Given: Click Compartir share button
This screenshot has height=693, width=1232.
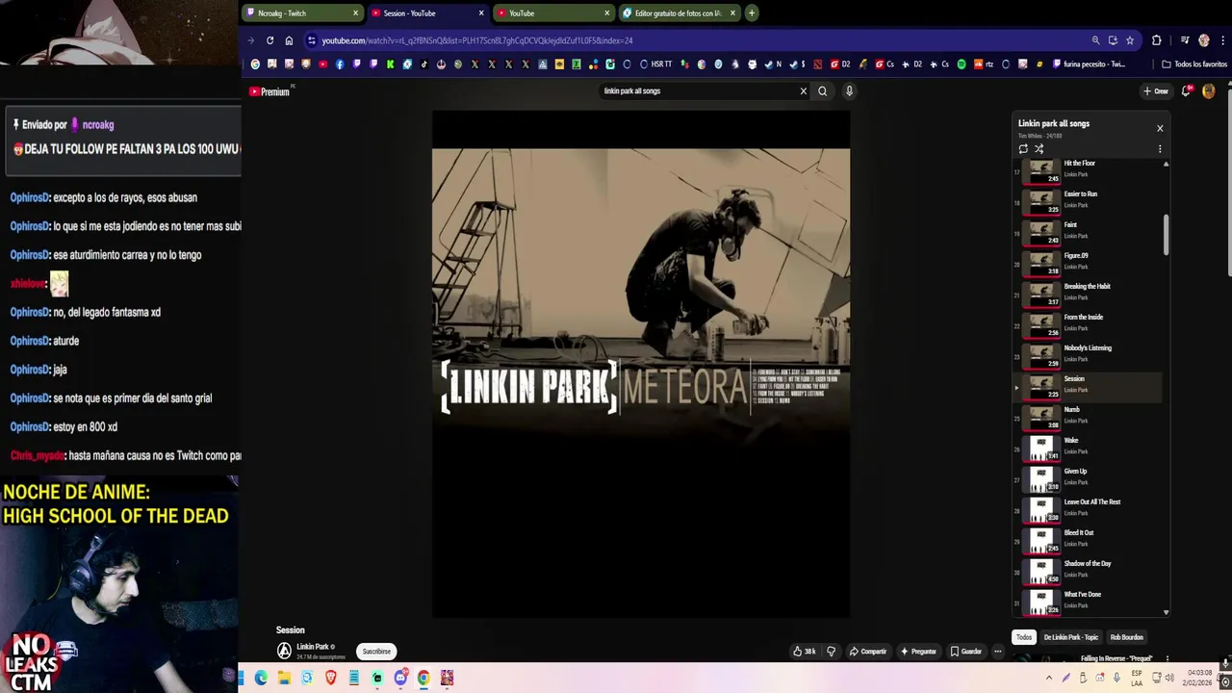Looking at the screenshot, I should click(867, 652).
